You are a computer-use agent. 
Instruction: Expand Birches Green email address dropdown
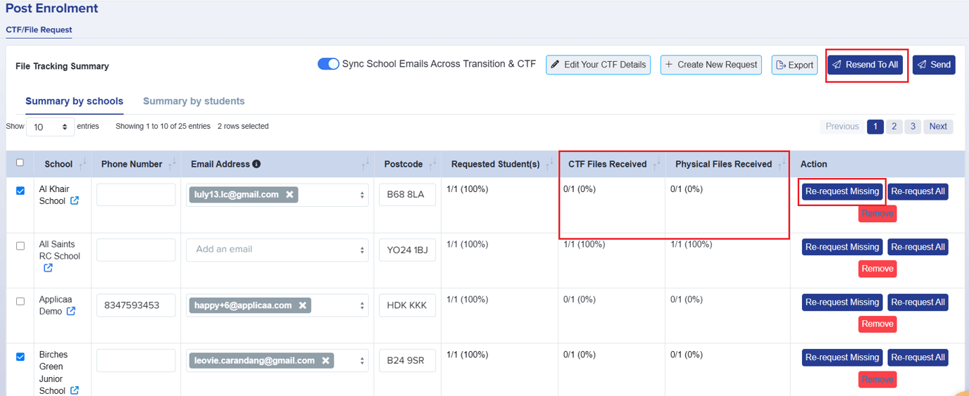pyautogui.click(x=363, y=361)
